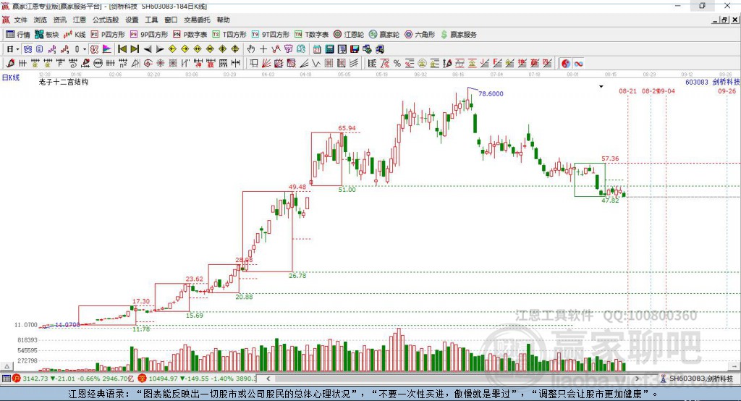Click stock code 603083 label
Screen dimensions: 741x401
click(x=697, y=82)
